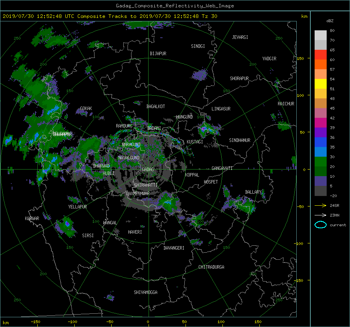The image size is (350, 327).
Task: Click the yellow 54 dBZ legend swatch
Action: click(x=320, y=84)
